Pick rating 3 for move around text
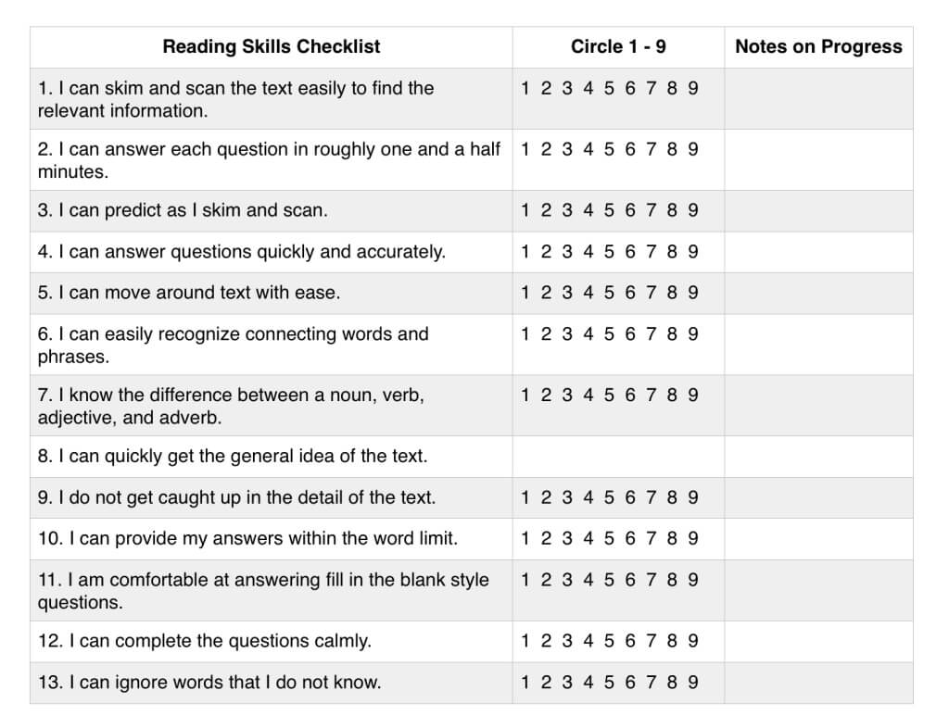The height and width of the screenshot is (728, 949). (x=566, y=293)
